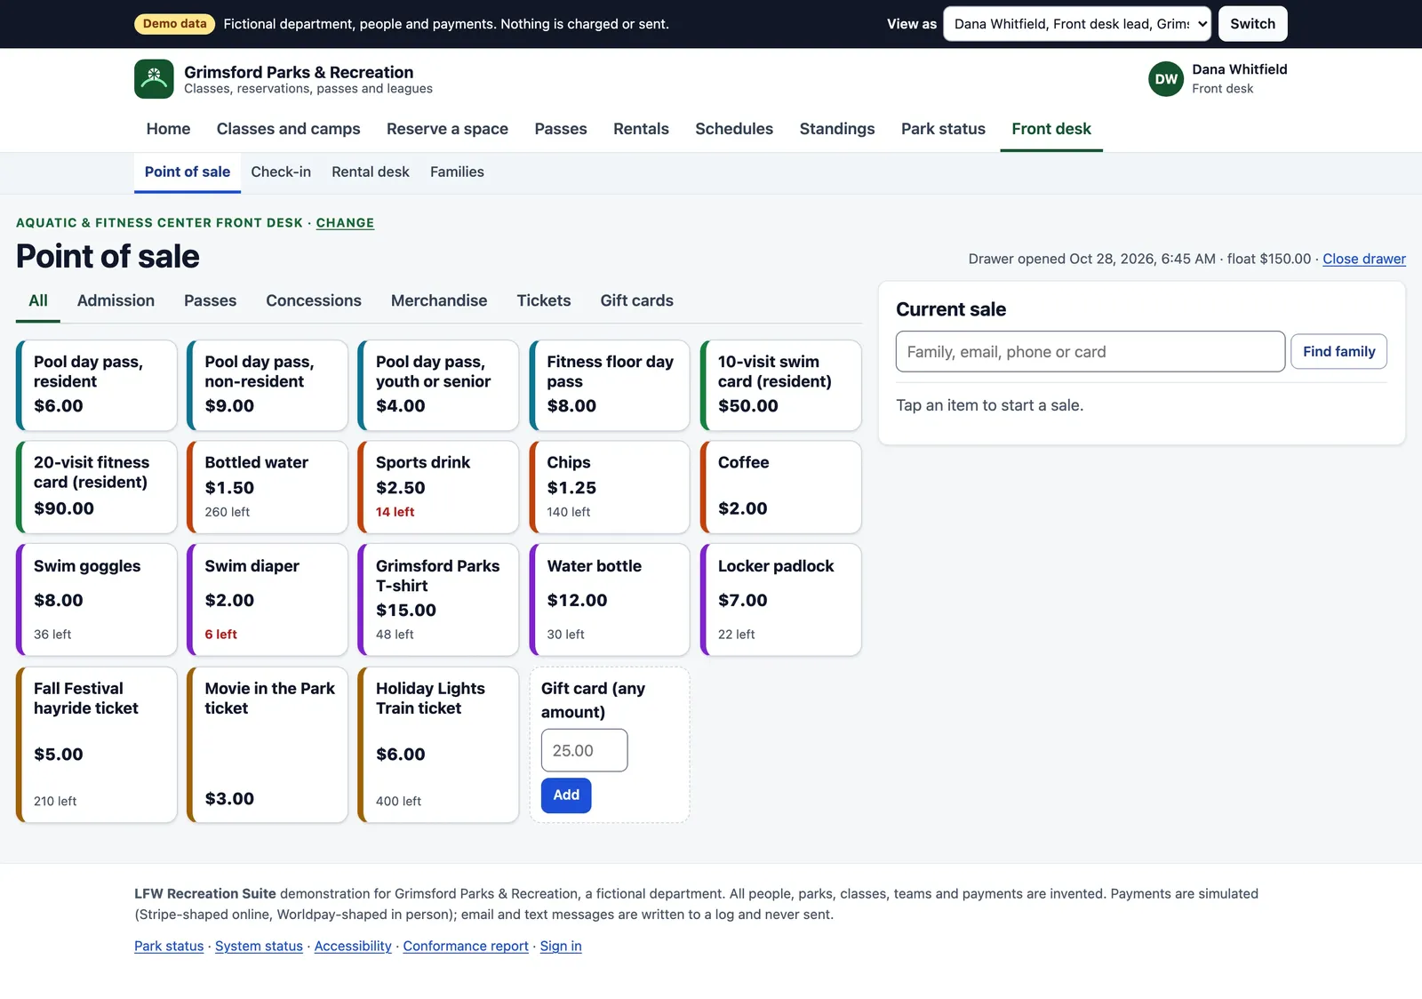Open the System status footer link
This screenshot has height=999, width=1422.
[x=259, y=946]
